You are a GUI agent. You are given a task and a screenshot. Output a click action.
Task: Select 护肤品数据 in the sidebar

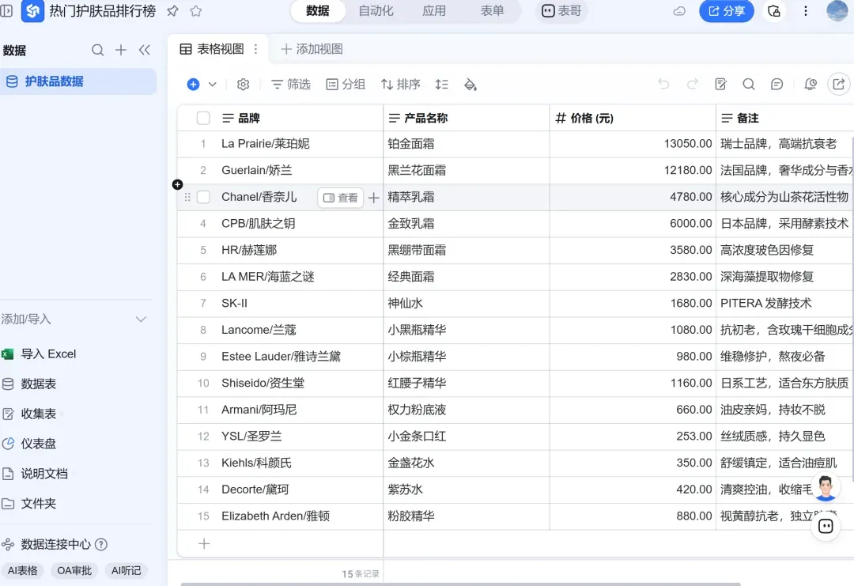[77, 81]
